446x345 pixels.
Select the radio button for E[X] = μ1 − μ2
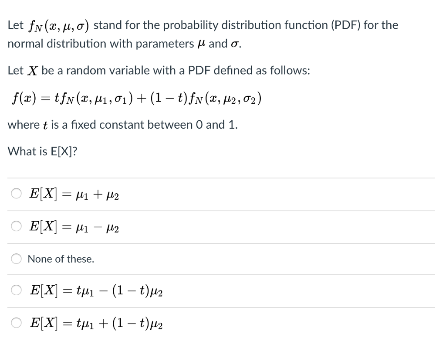(x=16, y=226)
